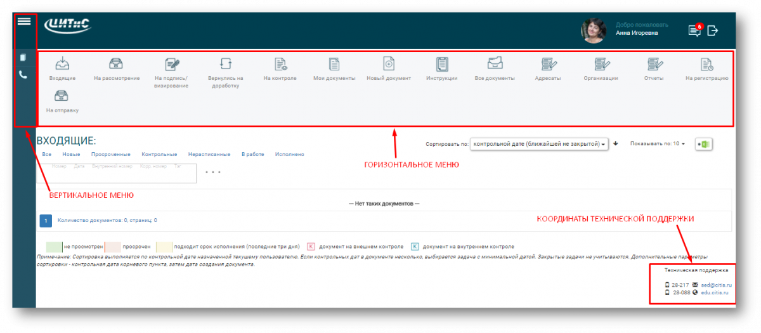This screenshot has height=333, width=761.
Task: Switch to the Просроченные filter tab
Action: coord(110,154)
